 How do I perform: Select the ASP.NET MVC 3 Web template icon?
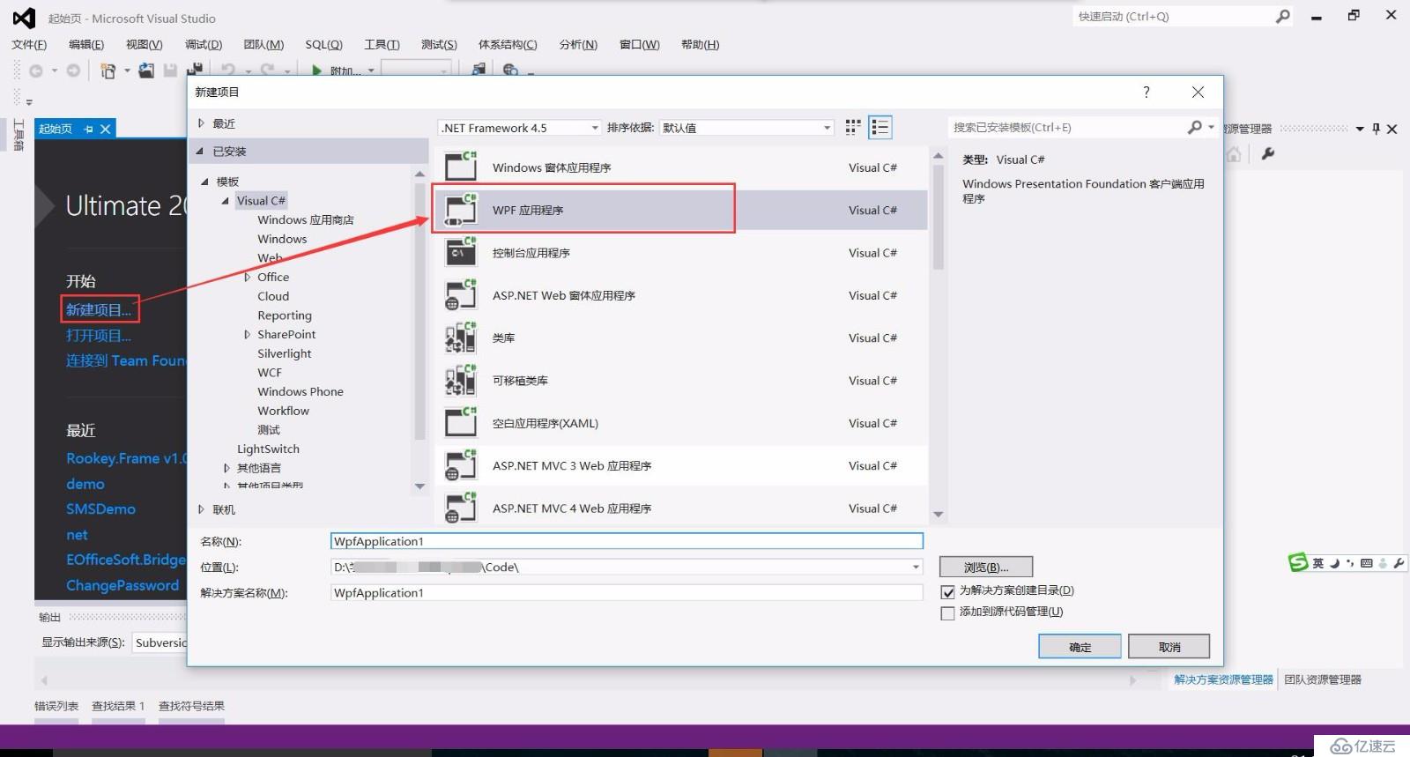[460, 465]
